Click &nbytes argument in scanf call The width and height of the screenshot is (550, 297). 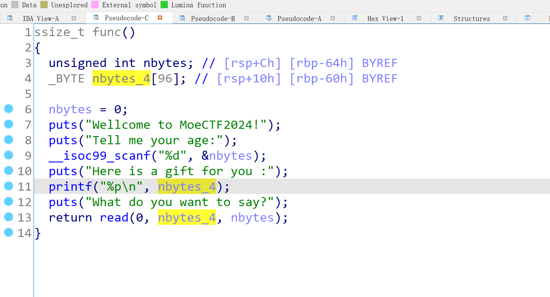click(x=227, y=156)
